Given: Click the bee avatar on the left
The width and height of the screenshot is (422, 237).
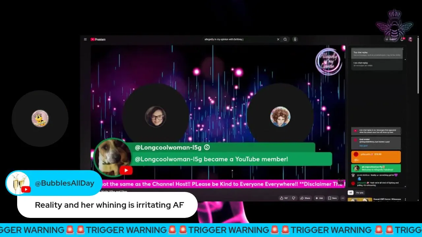Looking at the screenshot, I should [x=40, y=118].
